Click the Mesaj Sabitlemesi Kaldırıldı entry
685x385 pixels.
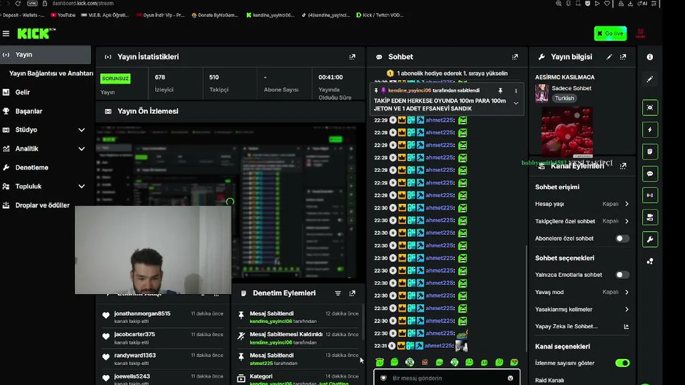tap(297, 338)
